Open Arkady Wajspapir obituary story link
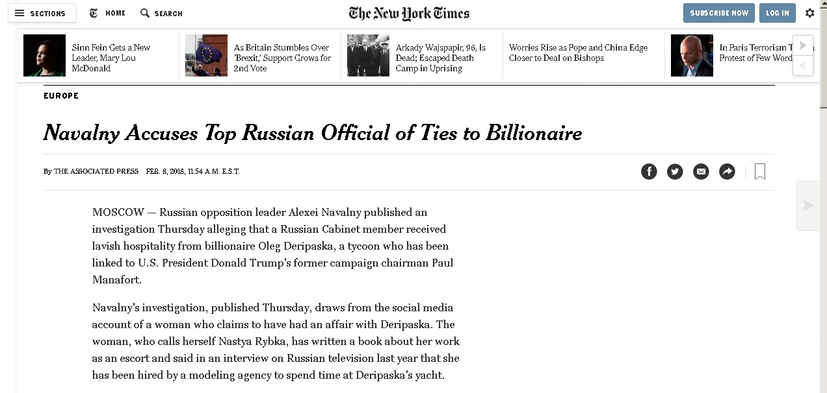The width and height of the screenshot is (827, 393). click(441, 58)
